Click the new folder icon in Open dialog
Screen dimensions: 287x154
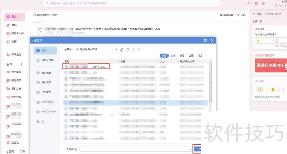(x=133, y=49)
